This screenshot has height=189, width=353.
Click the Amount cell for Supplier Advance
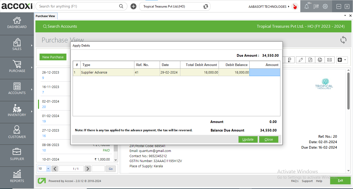[x=265, y=72]
